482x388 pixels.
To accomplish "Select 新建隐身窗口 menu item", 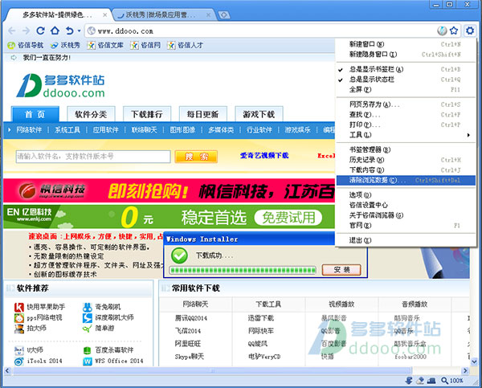I will pos(406,55).
